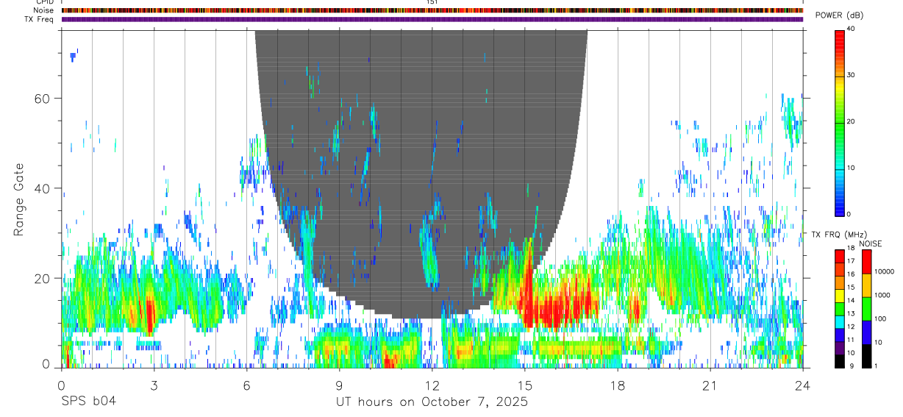Click the 3 hour tick on time axis
The height and width of the screenshot is (417, 903).
154,385
